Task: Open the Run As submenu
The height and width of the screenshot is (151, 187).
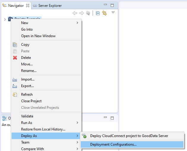Action: click(47, 123)
